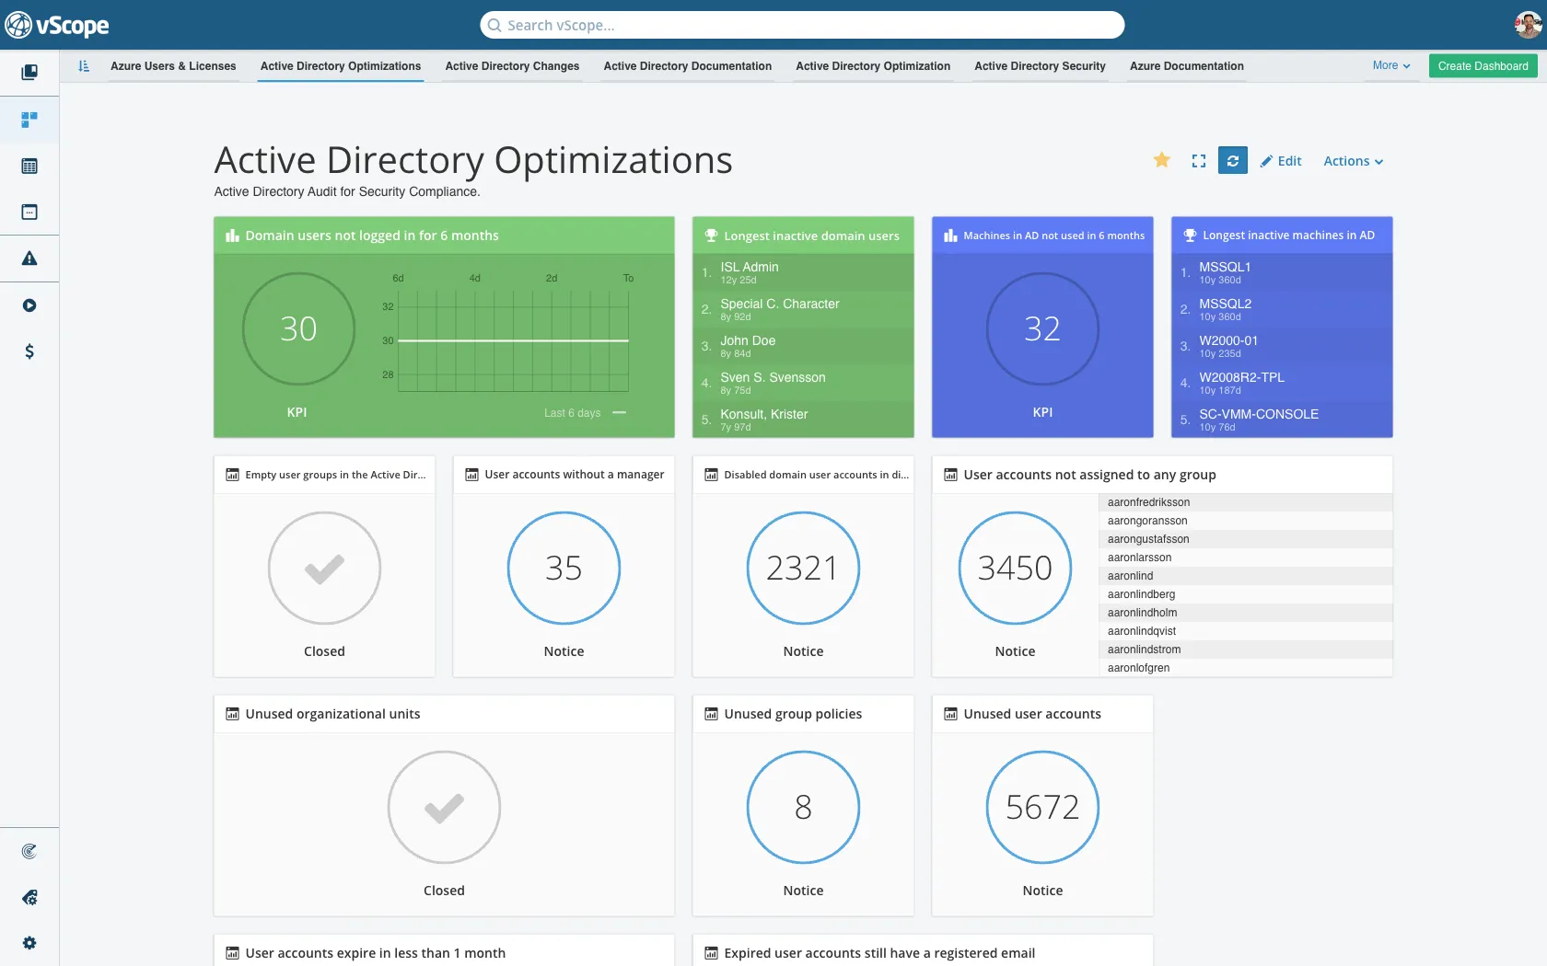Image resolution: width=1547 pixels, height=966 pixels.
Task: Click the blue refresh button
Action: pos(1232,160)
